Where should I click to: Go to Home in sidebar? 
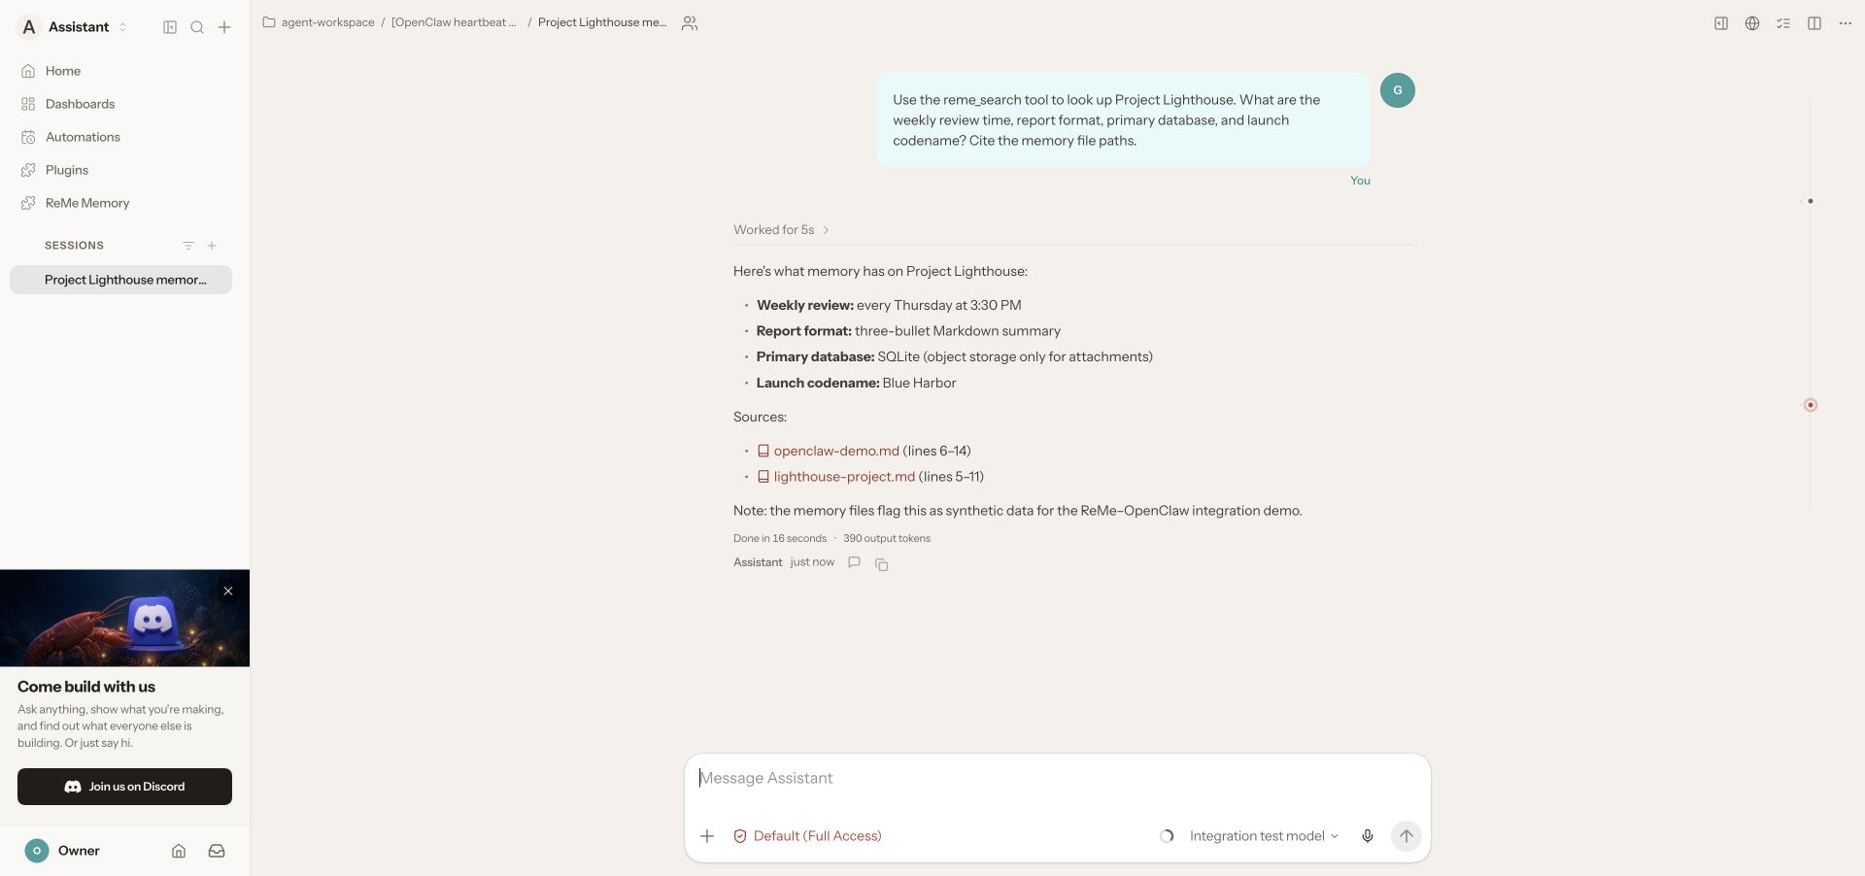tap(124, 71)
